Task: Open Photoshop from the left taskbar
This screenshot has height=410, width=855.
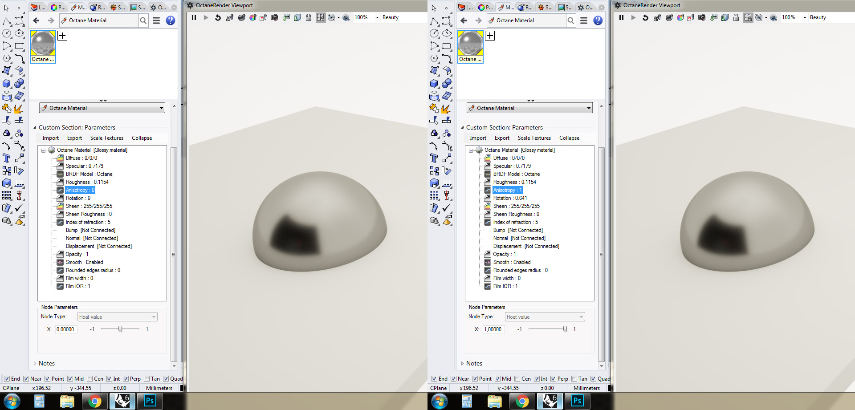Action: point(150,401)
